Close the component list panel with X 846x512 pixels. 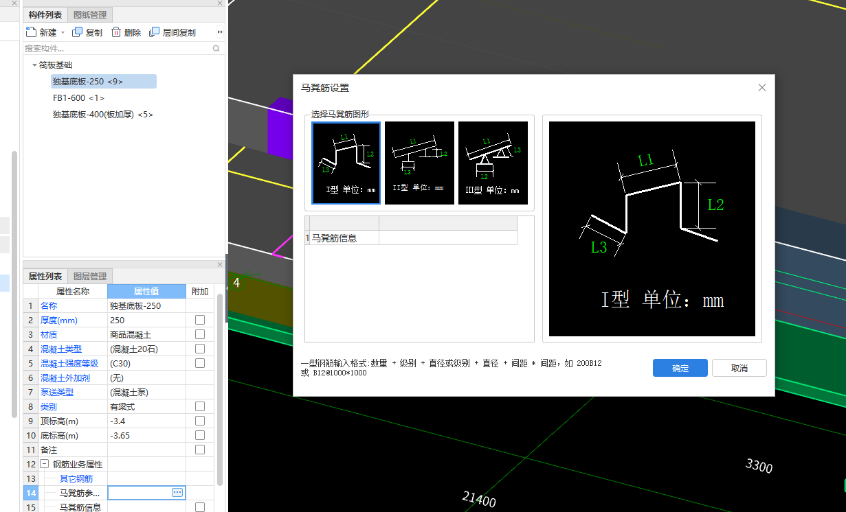click(220, 3)
